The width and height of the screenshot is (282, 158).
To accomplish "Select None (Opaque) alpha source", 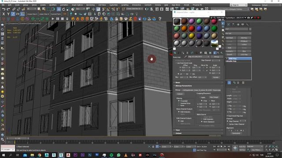I will (x=202, y=122).
